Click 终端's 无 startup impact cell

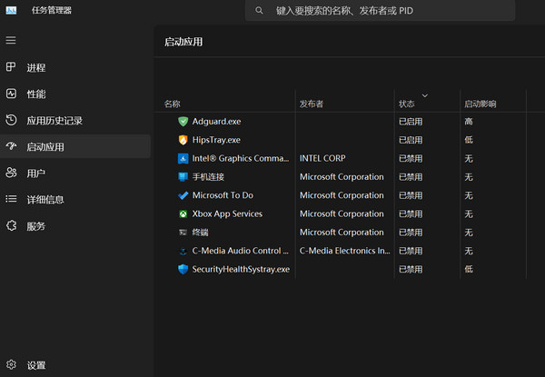(469, 233)
